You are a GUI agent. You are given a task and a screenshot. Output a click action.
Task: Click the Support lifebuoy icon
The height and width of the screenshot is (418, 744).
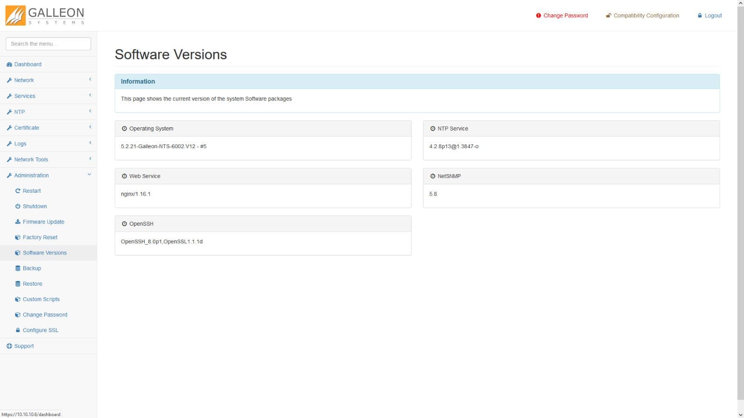(x=9, y=346)
